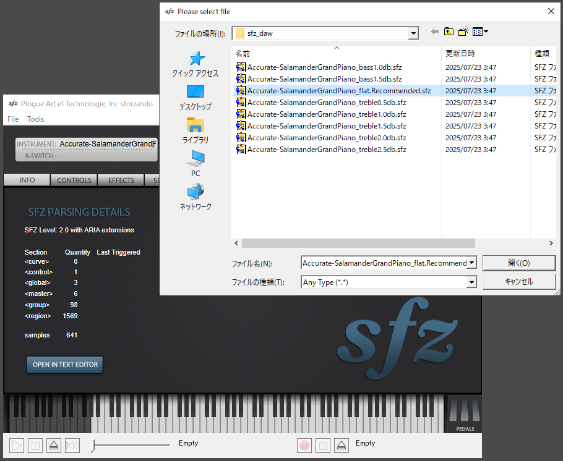Image resolution: width=563 pixels, height=461 pixels.
Task: Open the Network location in the sidebar
Action: click(x=195, y=197)
